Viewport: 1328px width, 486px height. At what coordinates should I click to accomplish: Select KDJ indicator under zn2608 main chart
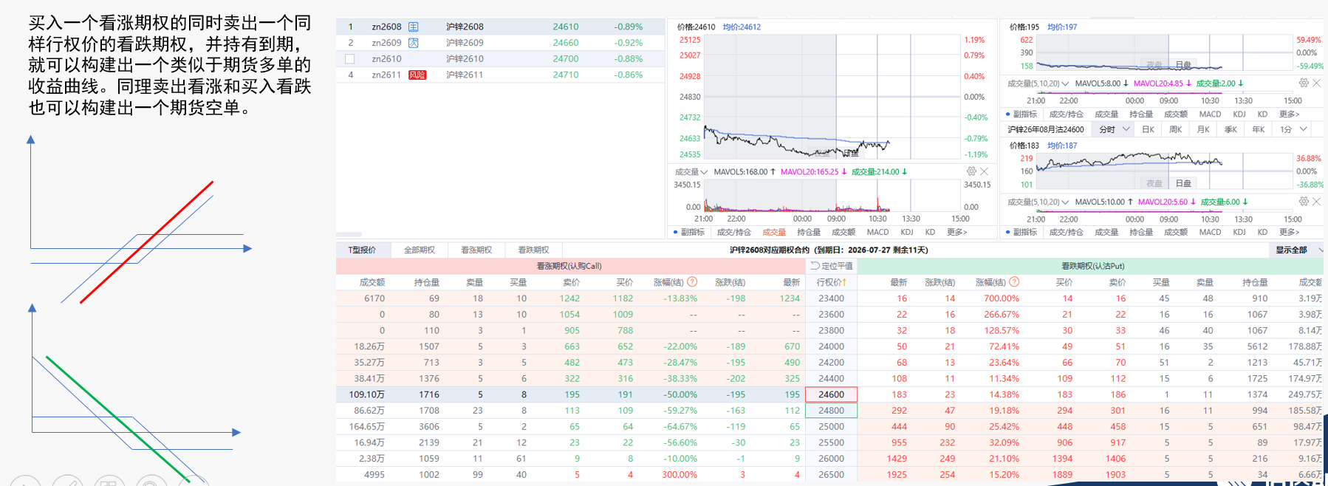point(907,232)
